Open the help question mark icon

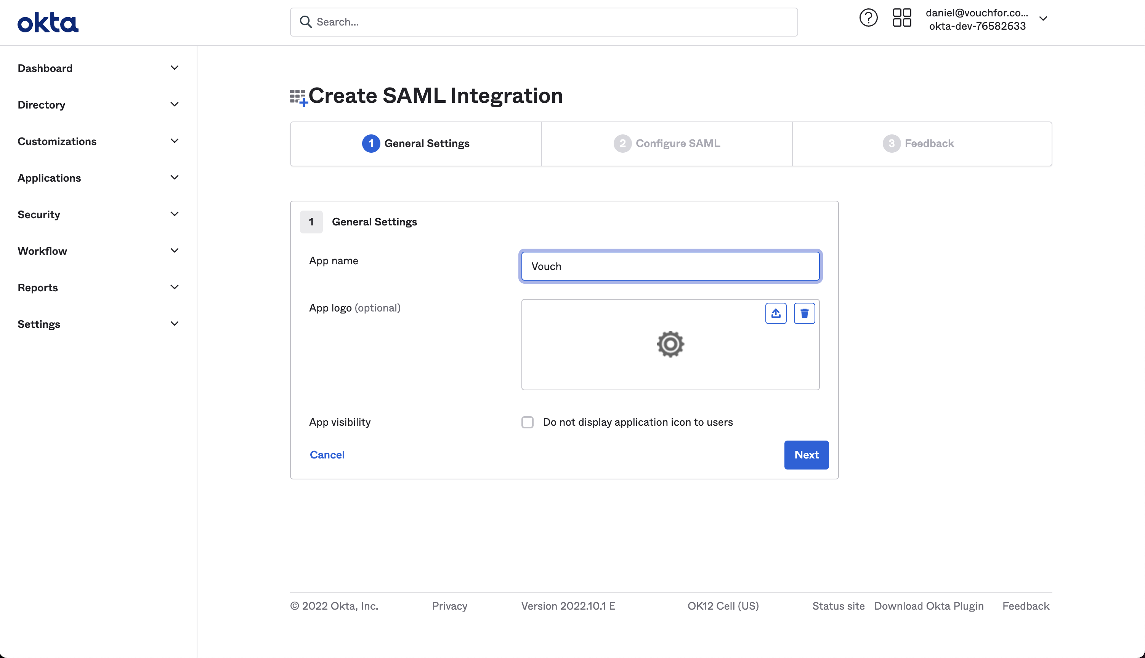868,18
